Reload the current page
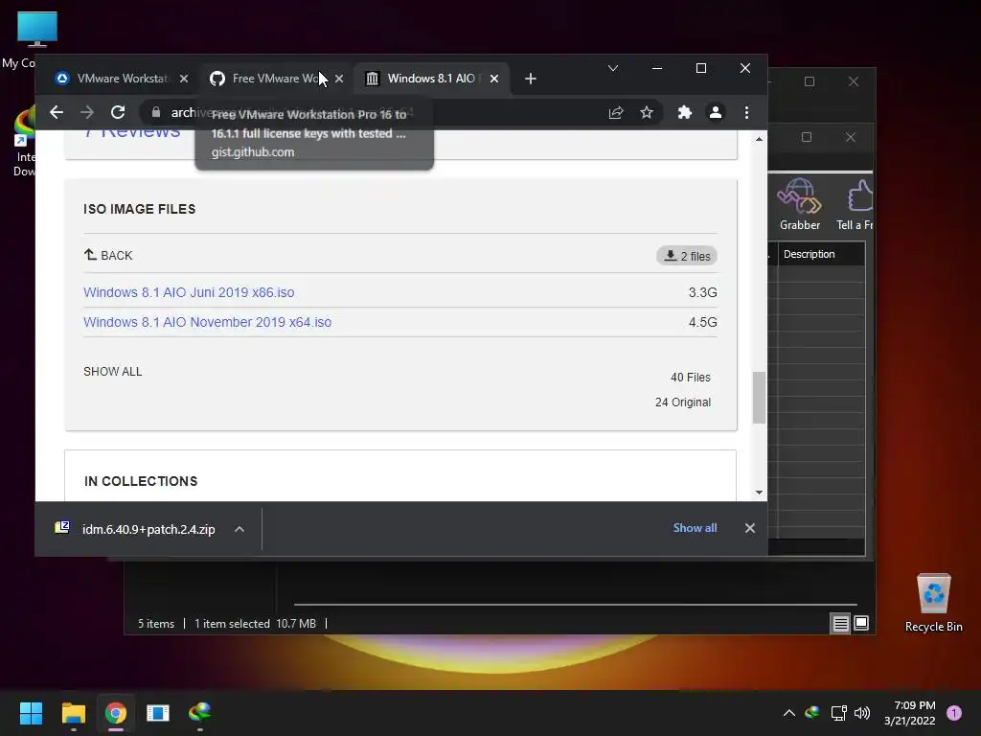 [118, 112]
